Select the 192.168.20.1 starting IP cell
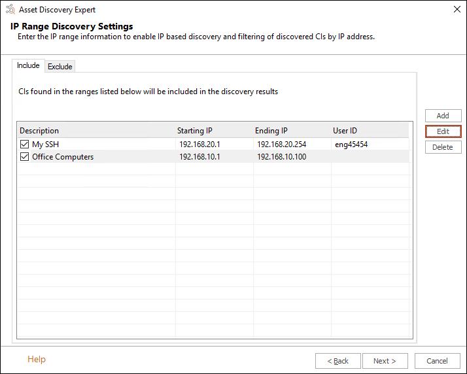 (199, 144)
